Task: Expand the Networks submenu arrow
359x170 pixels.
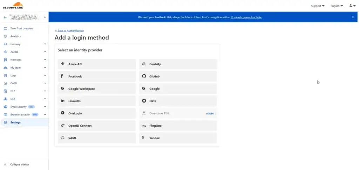Action: click(45, 60)
